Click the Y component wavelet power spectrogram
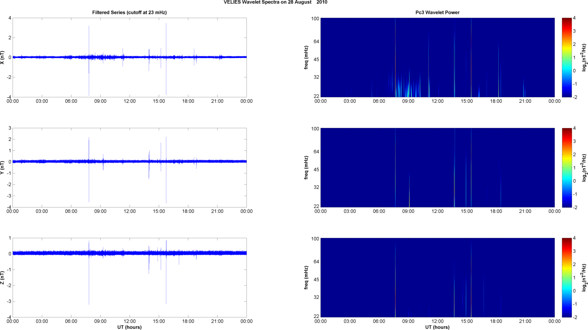The height and width of the screenshot is (330, 588). (437, 168)
